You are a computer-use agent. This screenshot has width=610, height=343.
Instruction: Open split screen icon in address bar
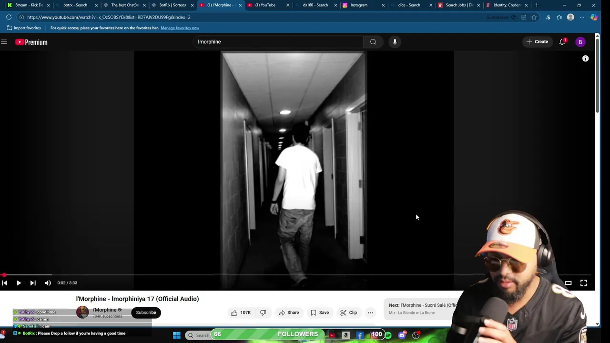pyautogui.click(x=523, y=17)
